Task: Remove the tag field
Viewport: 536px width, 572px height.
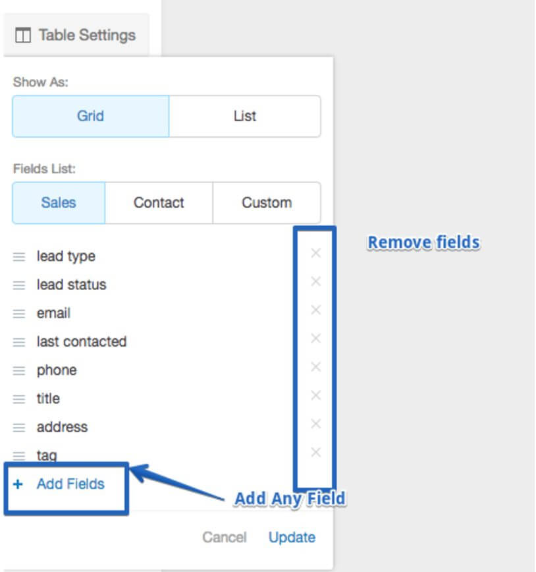Action: pyautogui.click(x=315, y=452)
